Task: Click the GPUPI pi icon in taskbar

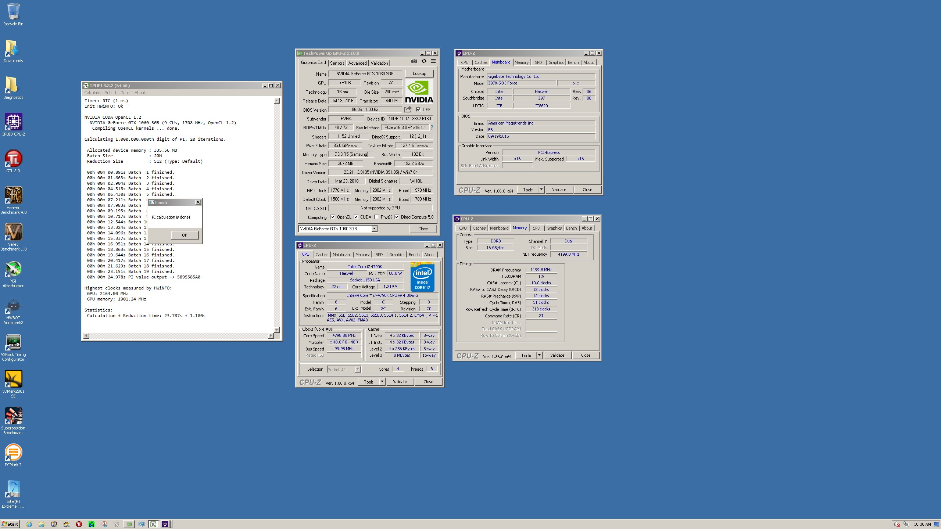Action: coord(154,524)
